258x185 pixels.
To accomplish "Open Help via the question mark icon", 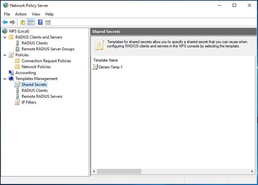I will tap(40, 22).
